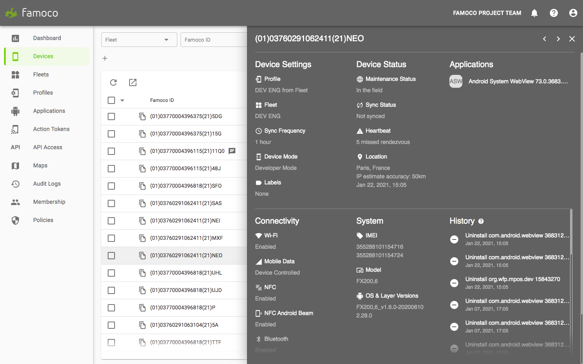583x364 pixels.
Task: Open device (01)03760291063104(21)5A
Action: pyautogui.click(x=184, y=325)
